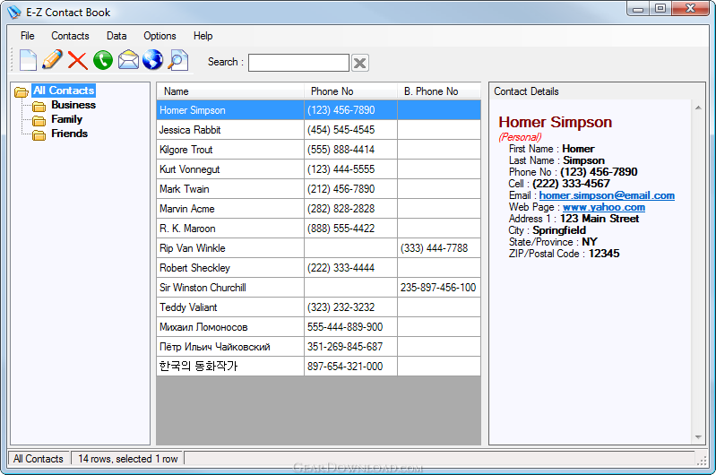
Task: Delete the contact with red X icon
Action: point(78,60)
